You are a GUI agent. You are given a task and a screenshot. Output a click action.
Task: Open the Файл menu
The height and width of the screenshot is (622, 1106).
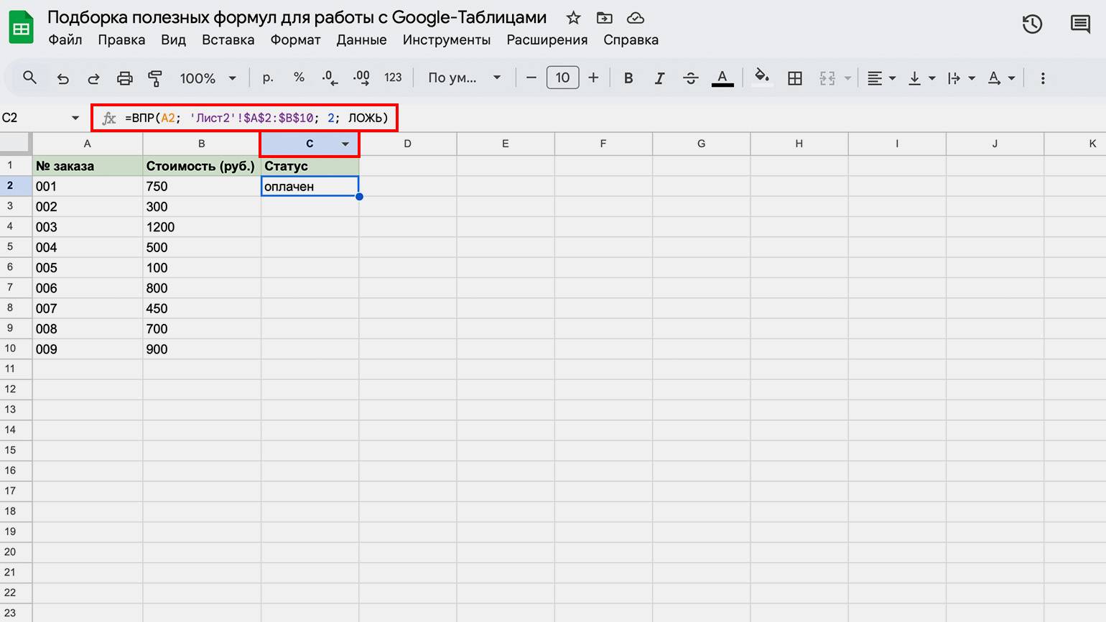[x=65, y=40]
